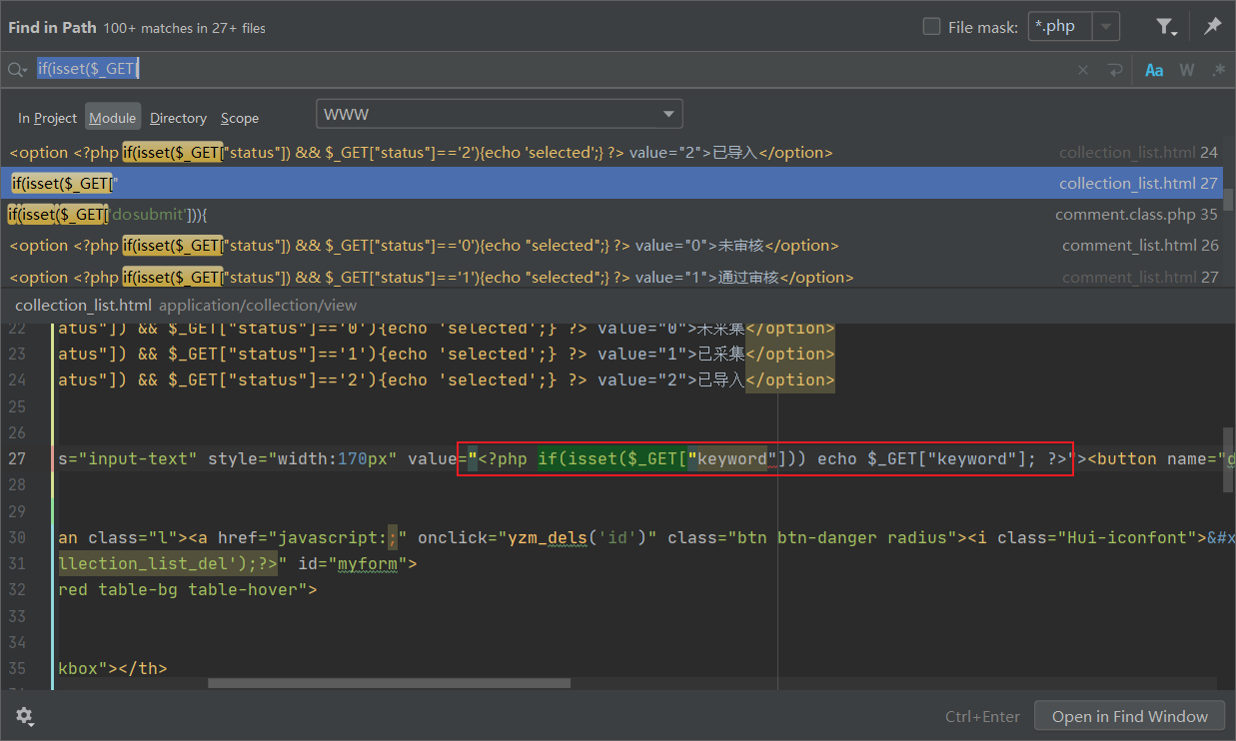Click the search input field text
This screenshot has width=1236, height=741.
coord(87,68)
